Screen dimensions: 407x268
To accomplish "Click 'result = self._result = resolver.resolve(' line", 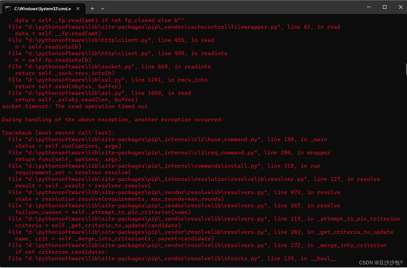I will pos(83,186).
